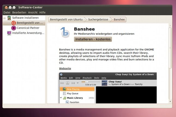Click the Play Queue icon in screenshot
This screenshot has width=176, height=117.
click(64, 94)
